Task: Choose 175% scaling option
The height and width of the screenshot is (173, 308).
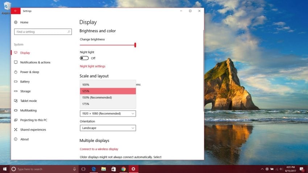Action: [108, 104]
